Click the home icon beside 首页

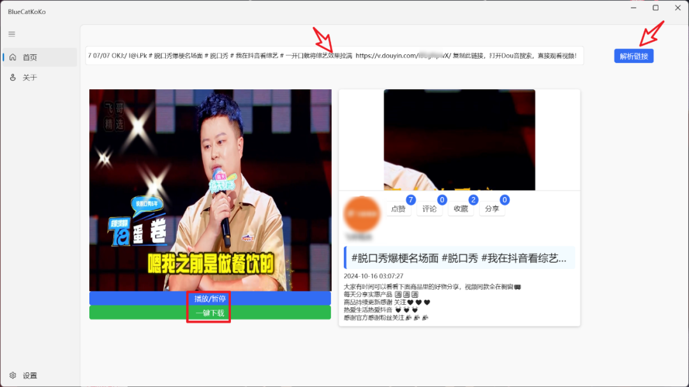12,57
